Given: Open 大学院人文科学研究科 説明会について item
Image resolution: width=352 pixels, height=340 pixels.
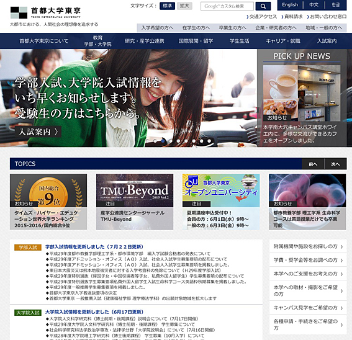Looking at the screenshot, I should point(122,319).
